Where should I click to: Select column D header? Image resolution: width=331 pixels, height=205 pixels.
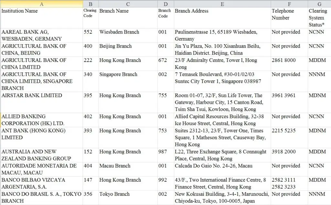click(165, 4)
